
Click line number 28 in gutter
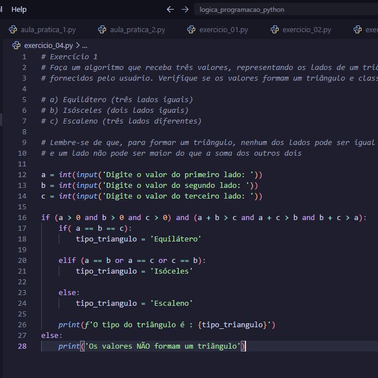click(x=22, y=346)
